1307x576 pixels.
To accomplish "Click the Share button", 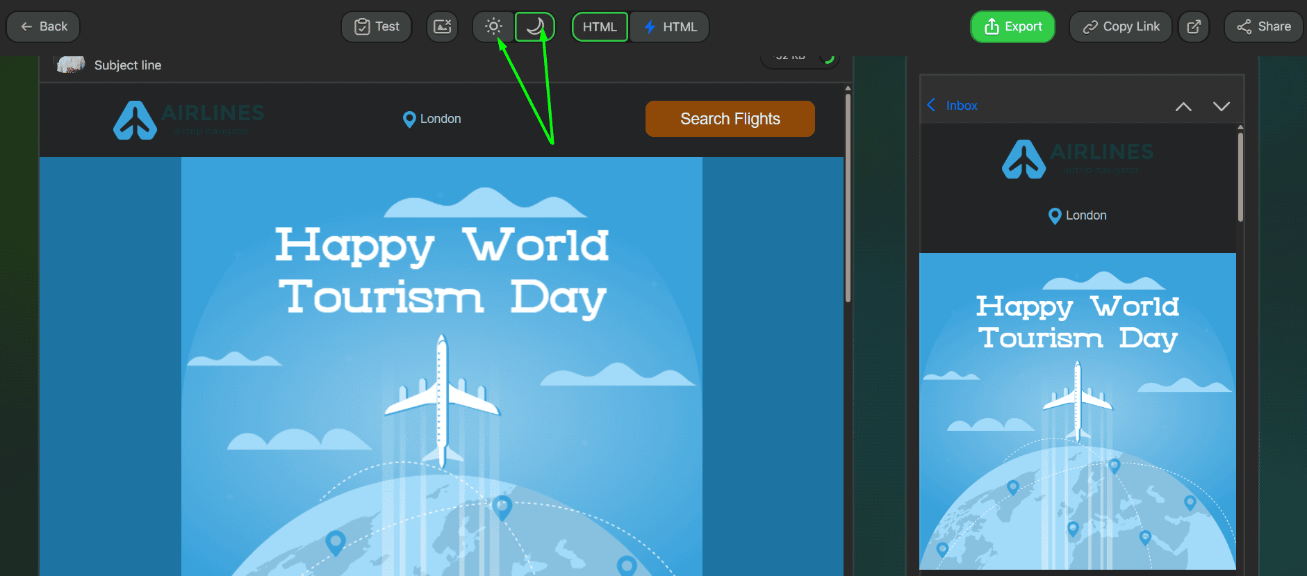I will click(1264, 26).
